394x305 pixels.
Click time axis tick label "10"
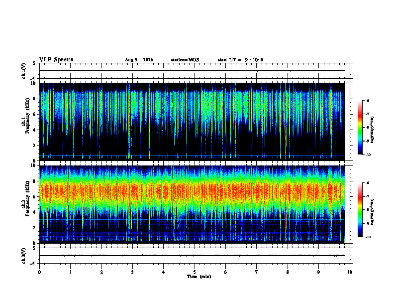350,272
